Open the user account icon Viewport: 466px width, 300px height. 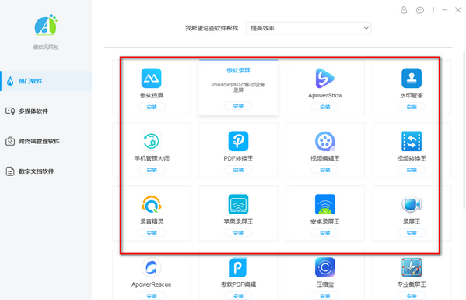pos(404,10)
